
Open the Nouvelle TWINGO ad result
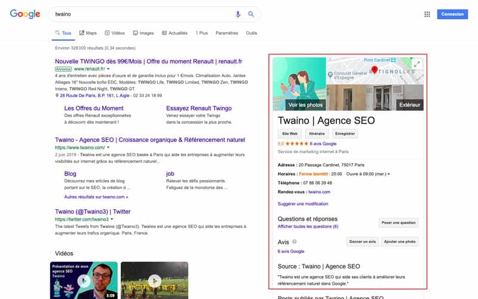tap(148, 62)
